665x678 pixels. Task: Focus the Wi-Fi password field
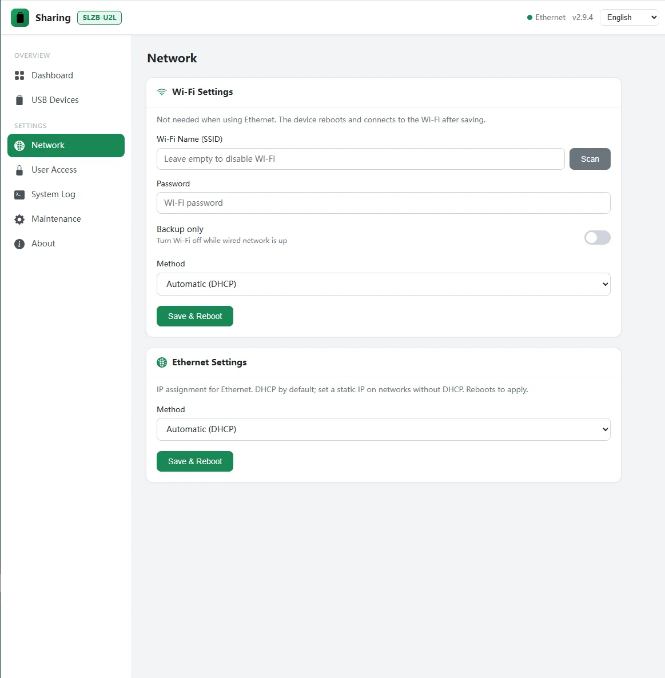384,203
